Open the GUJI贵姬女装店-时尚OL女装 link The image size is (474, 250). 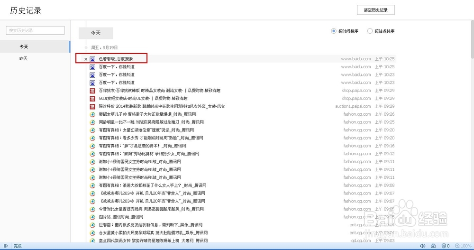coord(143,98)
